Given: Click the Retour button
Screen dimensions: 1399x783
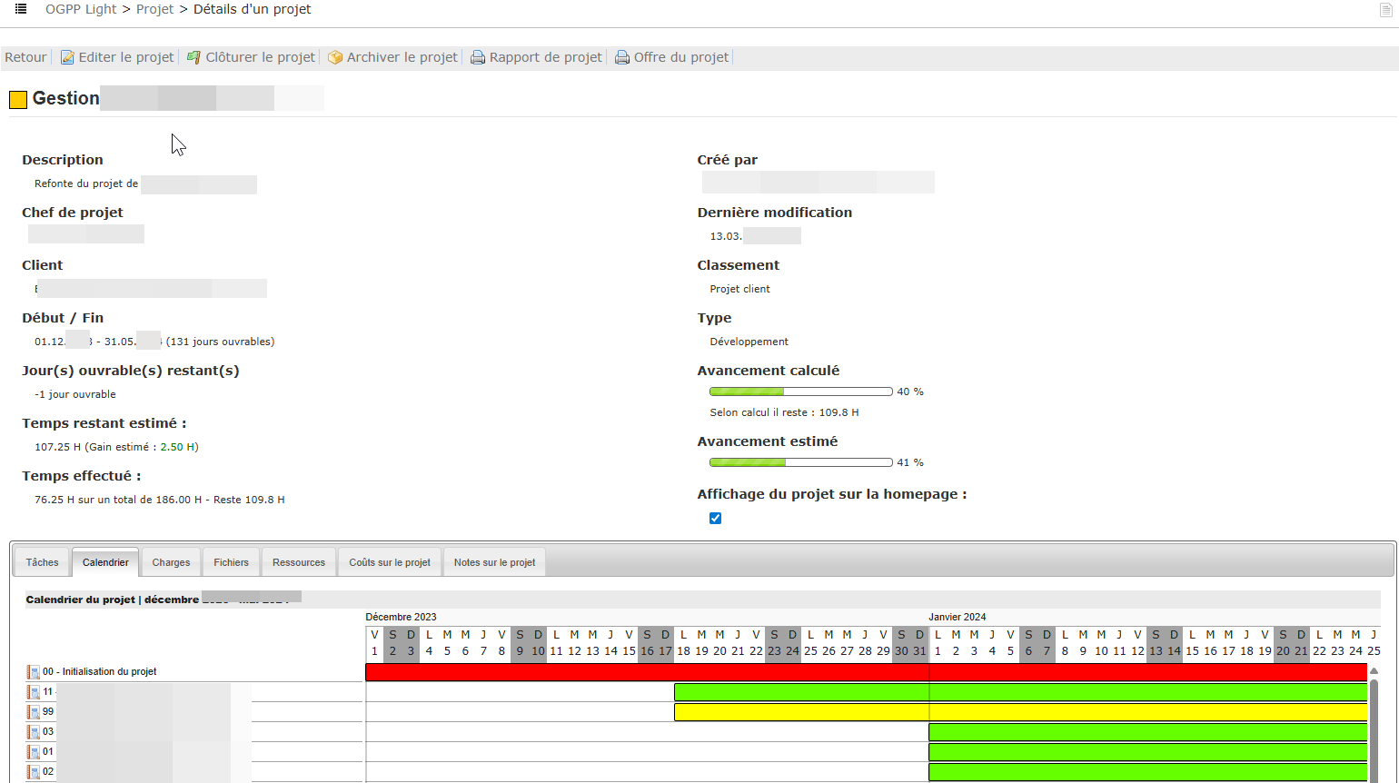Looking at the screenshot, I should tap(24, 56).
